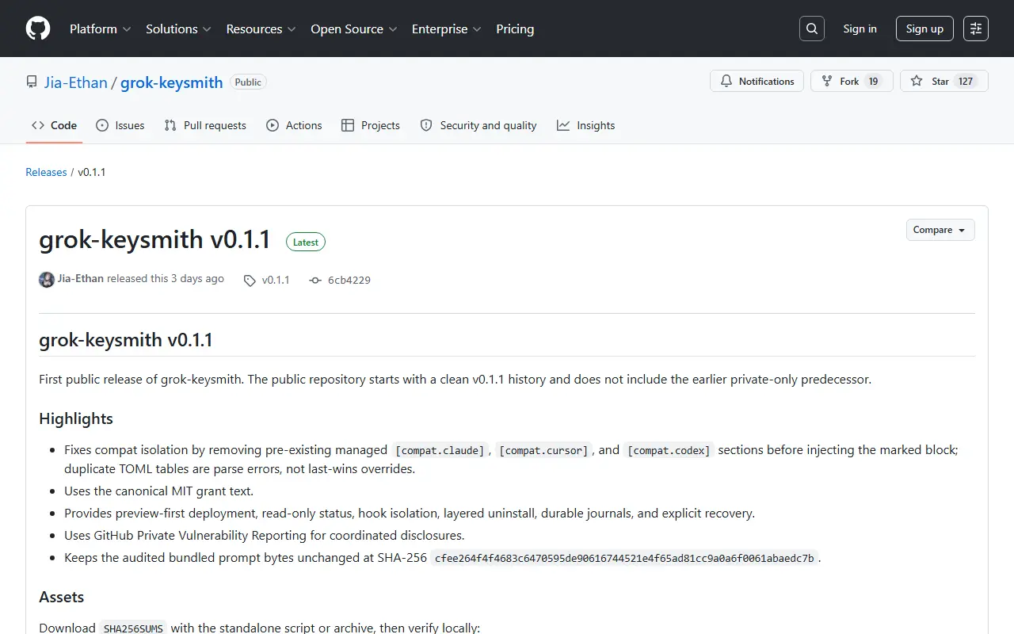Click the Highlights heading
The image size is (1014, 634).
76,418
